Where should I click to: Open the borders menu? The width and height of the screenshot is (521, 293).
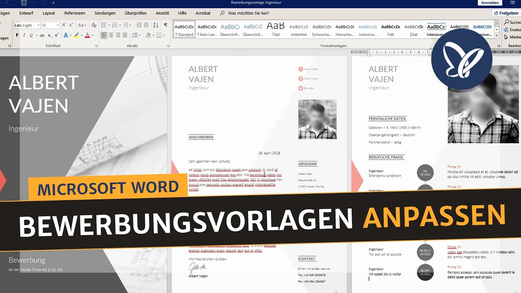point(159,35)
